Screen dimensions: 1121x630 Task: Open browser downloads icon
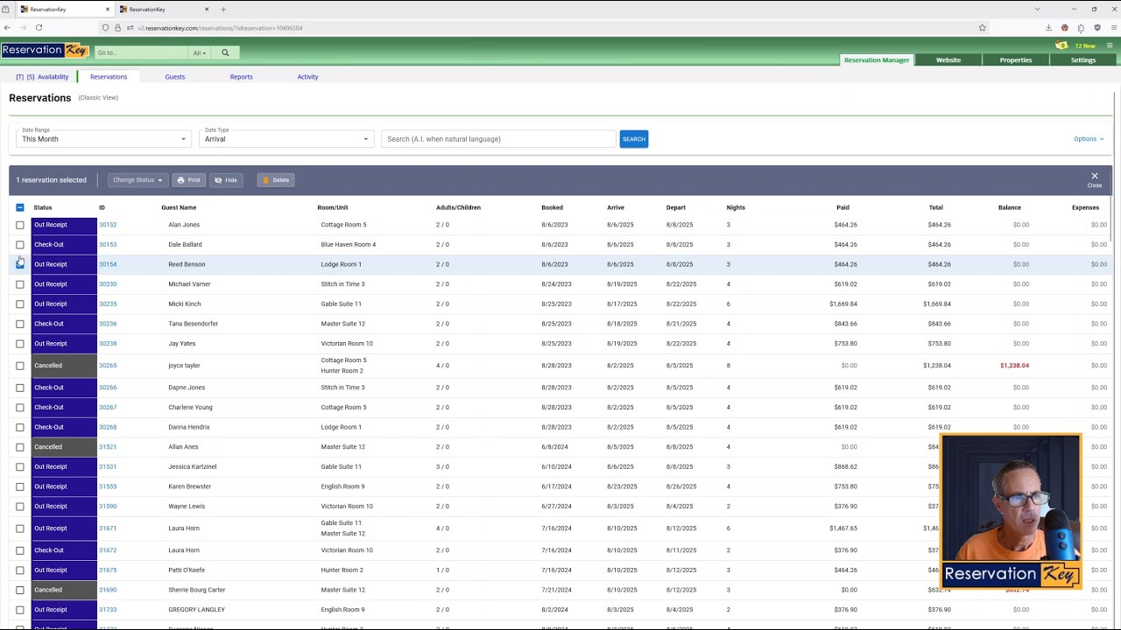1049,28
